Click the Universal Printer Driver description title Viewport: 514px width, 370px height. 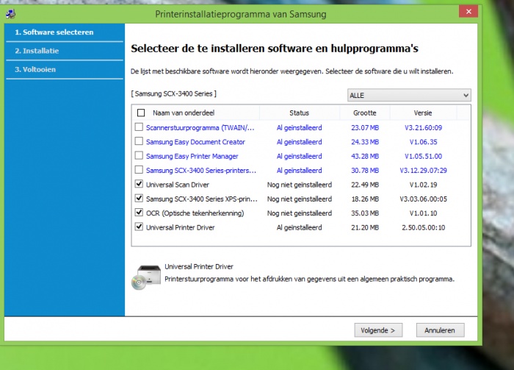(199, 266)
